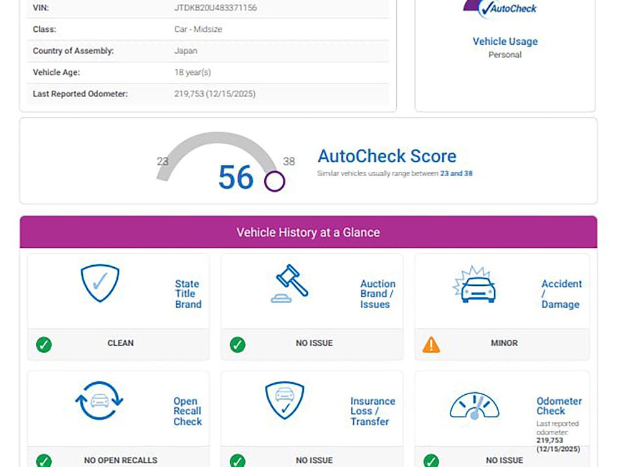The height and width of the screenshot is (467, 623).
Task: Click the purple score gauge marker circle
Action: (x=274, y=181)
